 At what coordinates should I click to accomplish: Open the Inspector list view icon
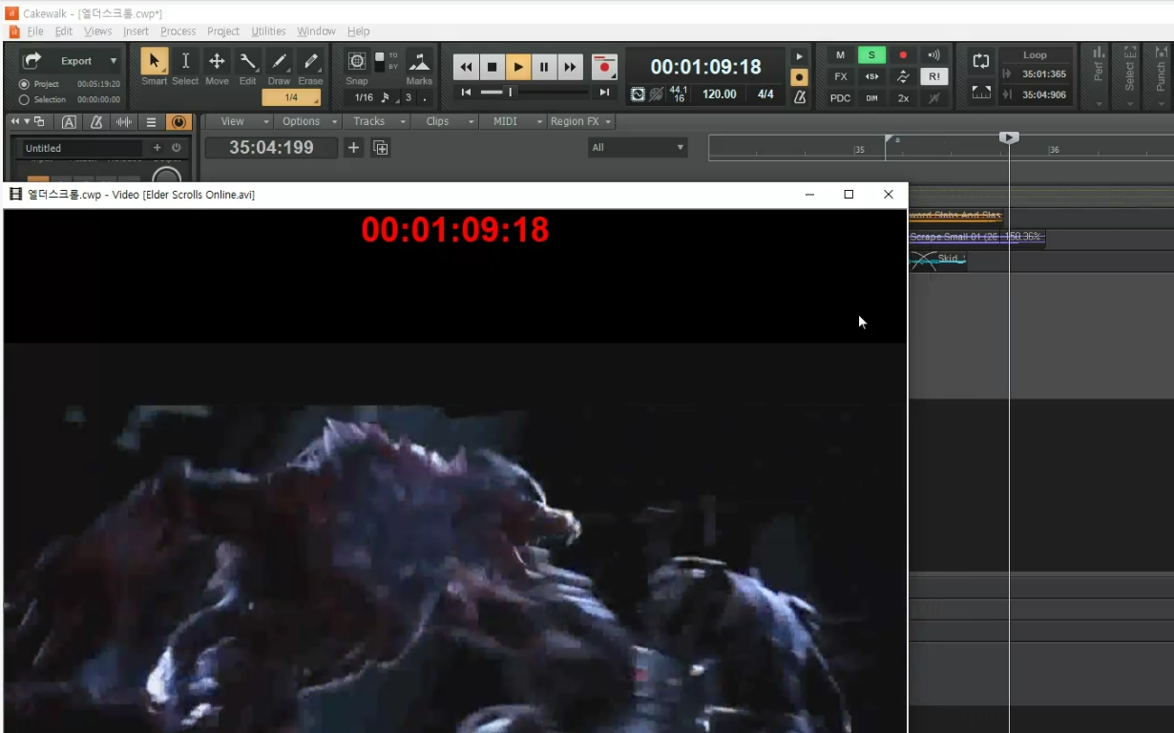[x=151, y=122]
